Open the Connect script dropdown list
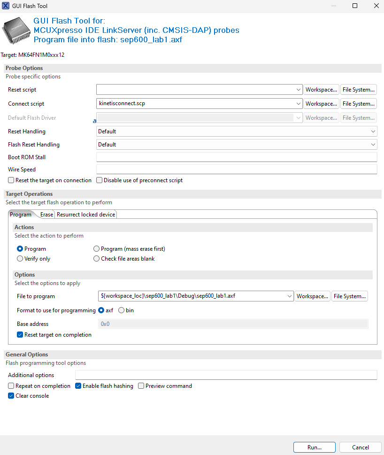 [x=299, y=103]
